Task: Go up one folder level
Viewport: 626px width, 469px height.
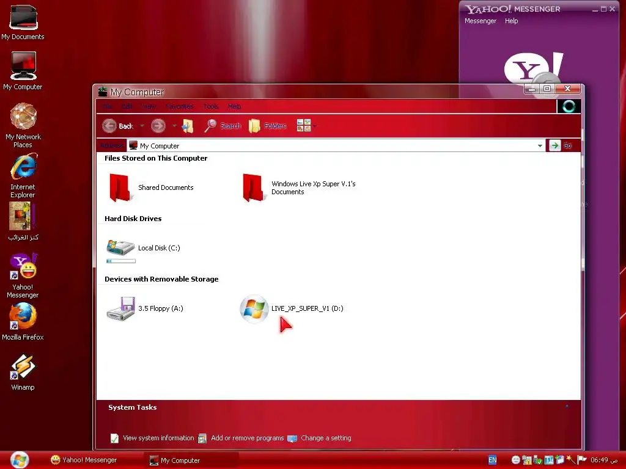Action: (x=187, y=126)
